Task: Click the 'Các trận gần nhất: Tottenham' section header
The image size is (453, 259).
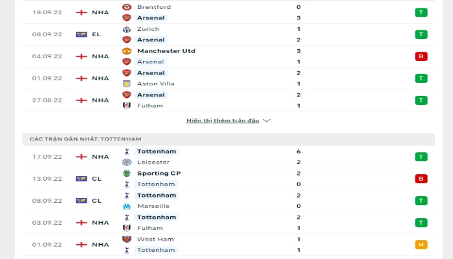Action: 228,139
